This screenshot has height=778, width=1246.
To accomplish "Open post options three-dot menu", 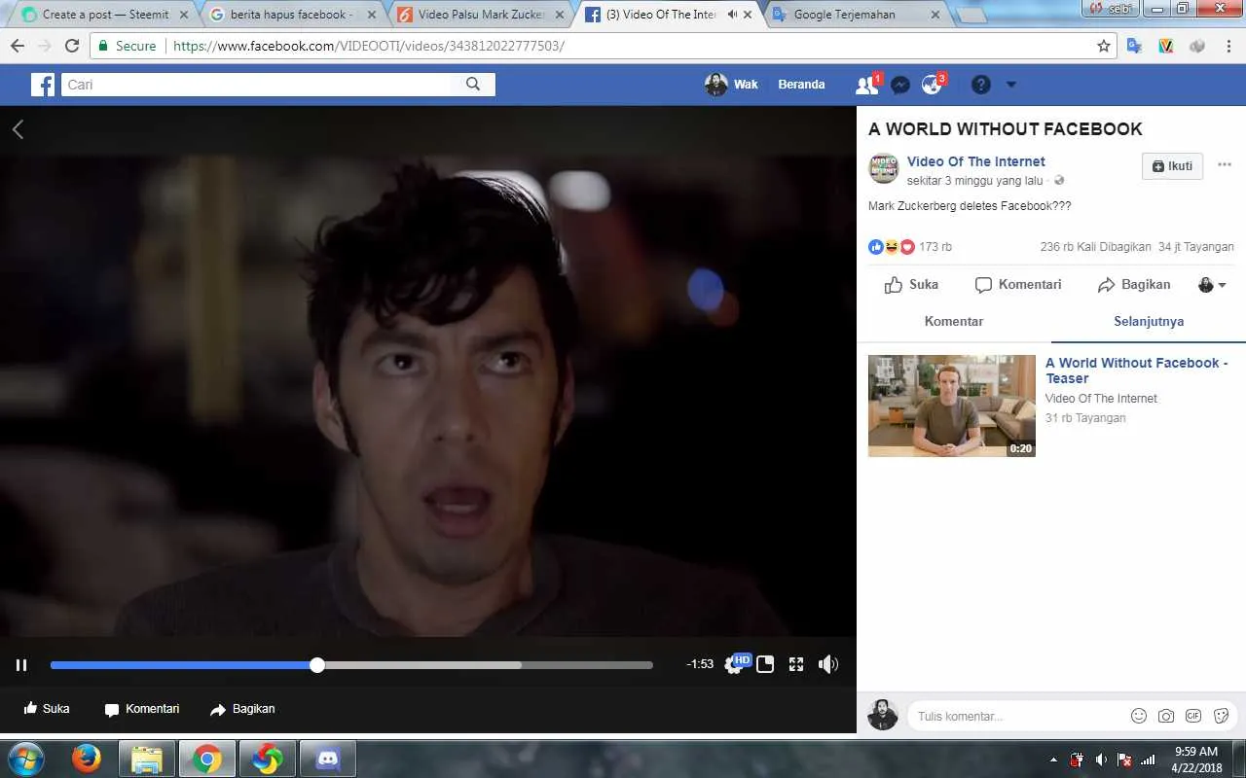I will [1225, 165].
